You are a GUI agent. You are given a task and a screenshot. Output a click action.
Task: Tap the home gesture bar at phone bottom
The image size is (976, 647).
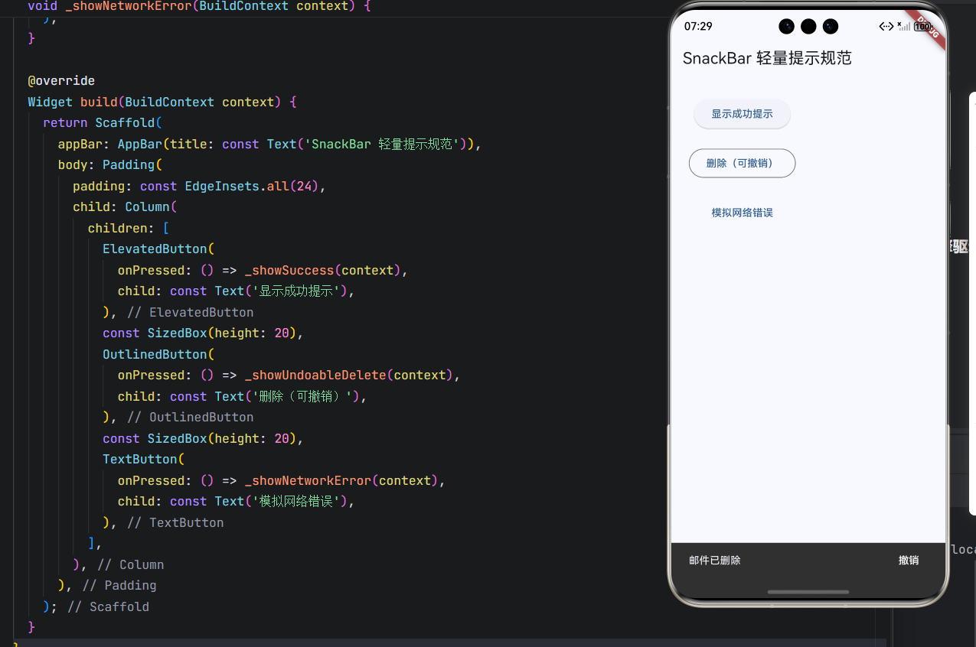pos(808,592)
